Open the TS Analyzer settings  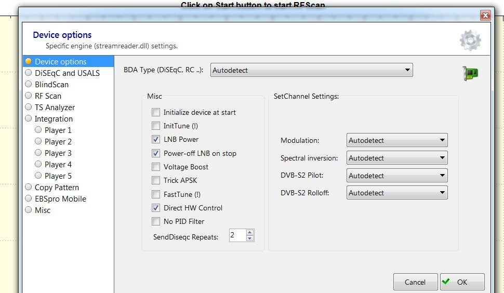point(55,108)
